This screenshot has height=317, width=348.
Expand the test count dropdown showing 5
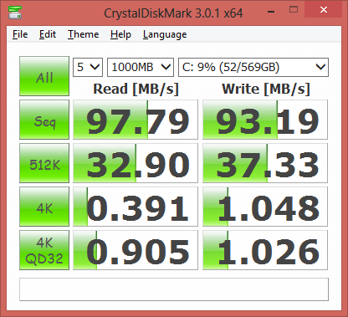pyautogui.click(x=88, y=67)
